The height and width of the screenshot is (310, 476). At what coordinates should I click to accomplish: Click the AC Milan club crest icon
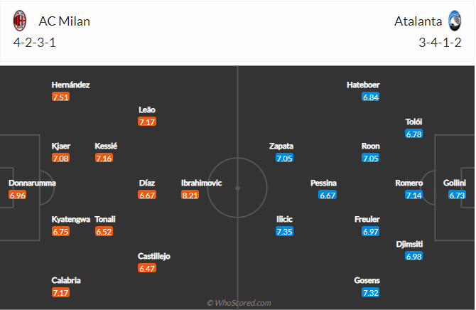(20, 21)
